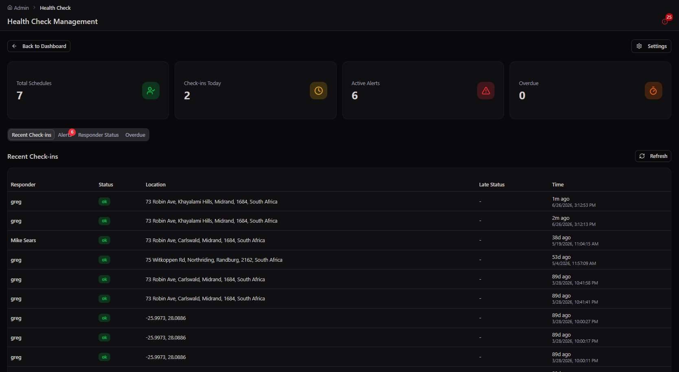Click the 3/28/2026, 10:41:58 PM timestamp
Viewport: 679px width, 372px height.
click(x=575, y=283)
